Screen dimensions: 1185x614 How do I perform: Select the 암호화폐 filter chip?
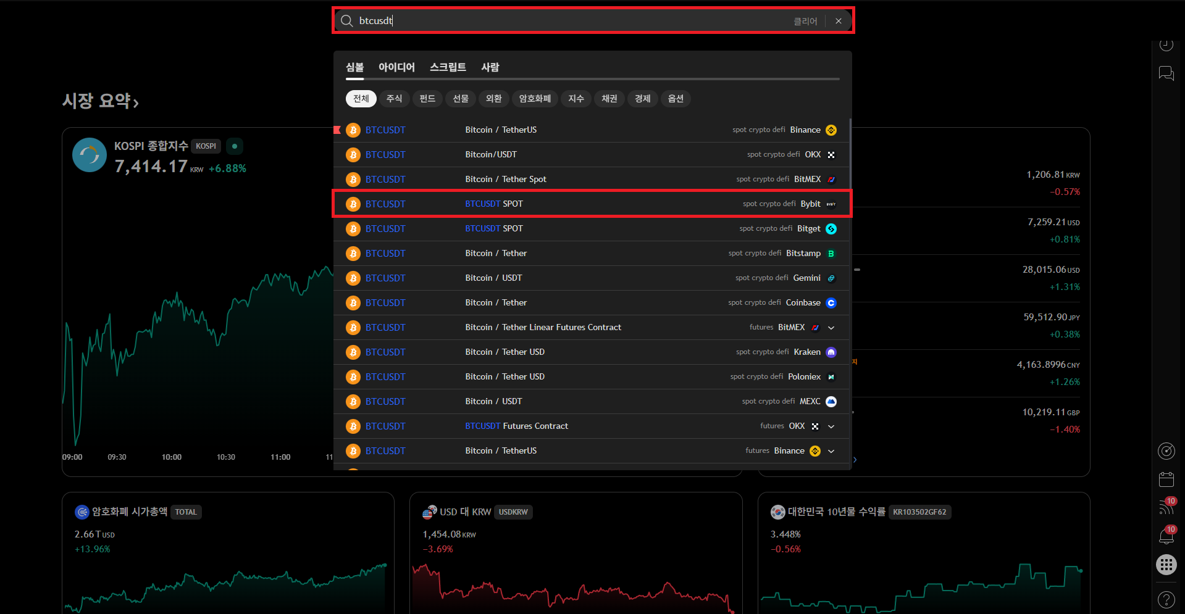tap(535, 99)
